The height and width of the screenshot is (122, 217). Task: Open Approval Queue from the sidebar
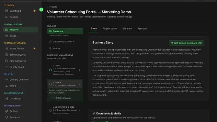click(20, 61)
